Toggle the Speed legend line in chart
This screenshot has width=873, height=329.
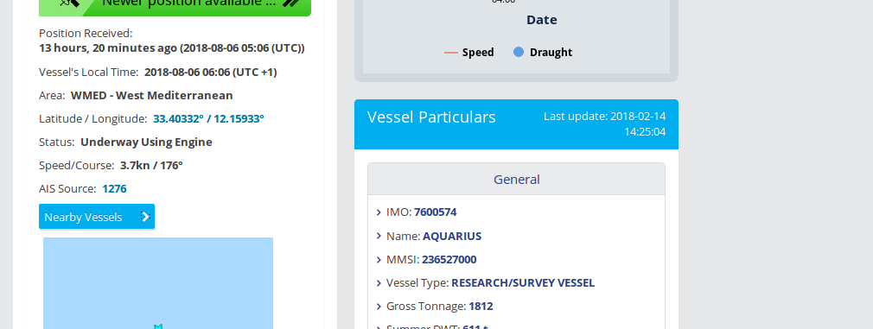point(450,53)
